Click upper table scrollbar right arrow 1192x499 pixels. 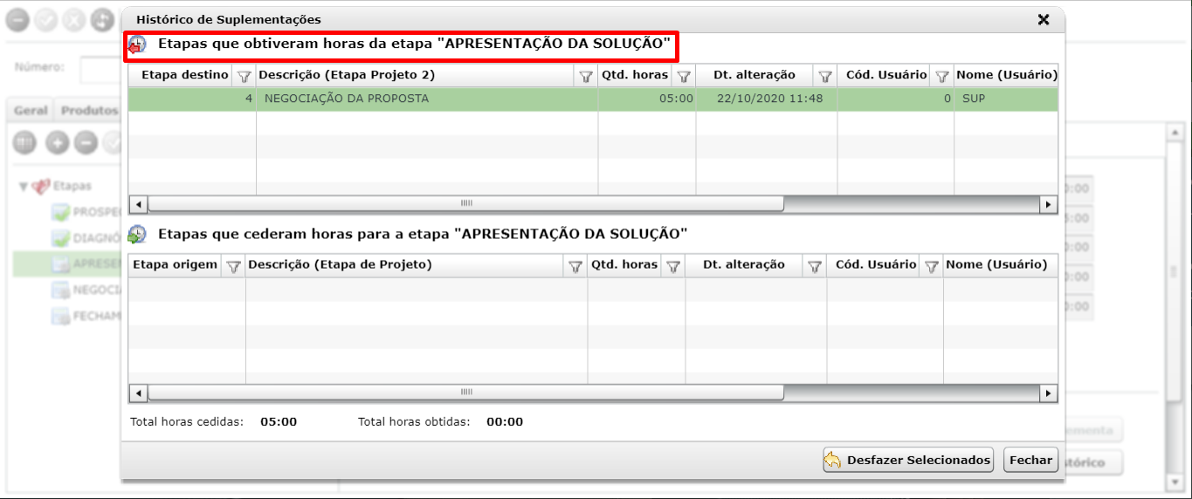click(x=1048, y=204)
